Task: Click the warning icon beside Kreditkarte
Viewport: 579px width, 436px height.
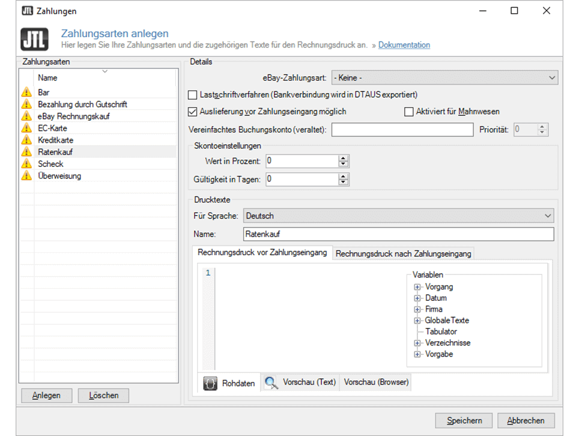Action: (26, 140)
